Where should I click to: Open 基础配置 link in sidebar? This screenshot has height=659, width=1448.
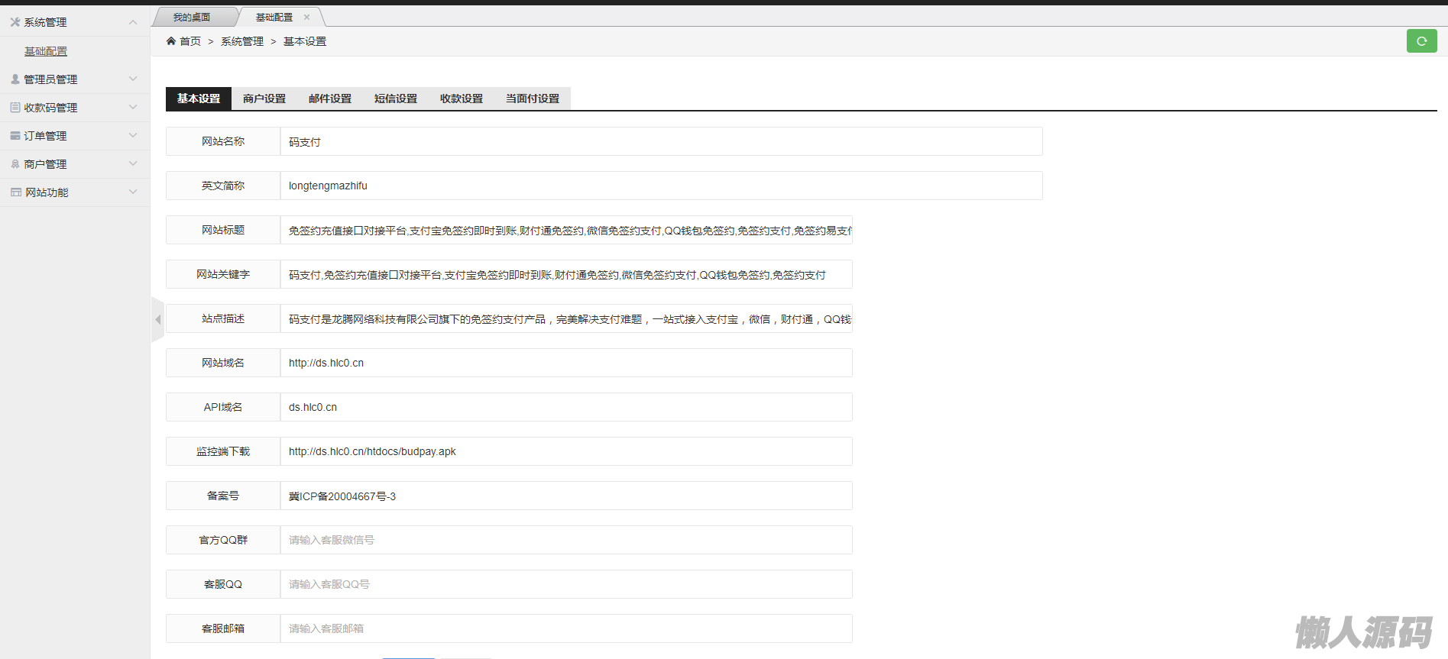tap(46, 51)
